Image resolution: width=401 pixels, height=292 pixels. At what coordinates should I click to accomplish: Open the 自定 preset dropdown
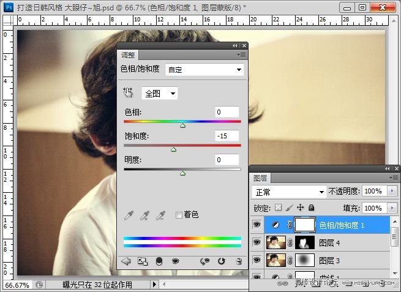click(204, 70)
